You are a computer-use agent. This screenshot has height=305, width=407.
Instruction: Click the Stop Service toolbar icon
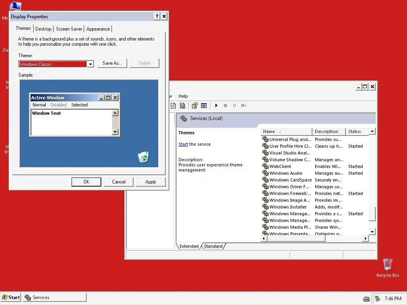pos(225,106)
